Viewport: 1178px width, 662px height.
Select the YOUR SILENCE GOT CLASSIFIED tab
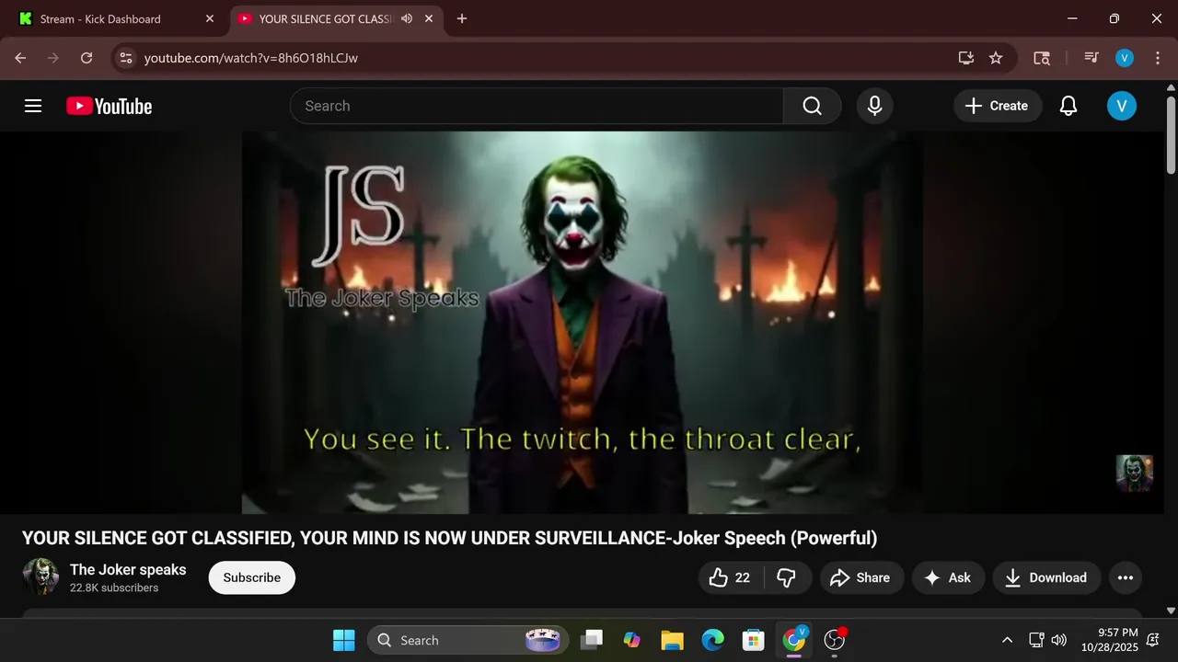click(327, 18)
